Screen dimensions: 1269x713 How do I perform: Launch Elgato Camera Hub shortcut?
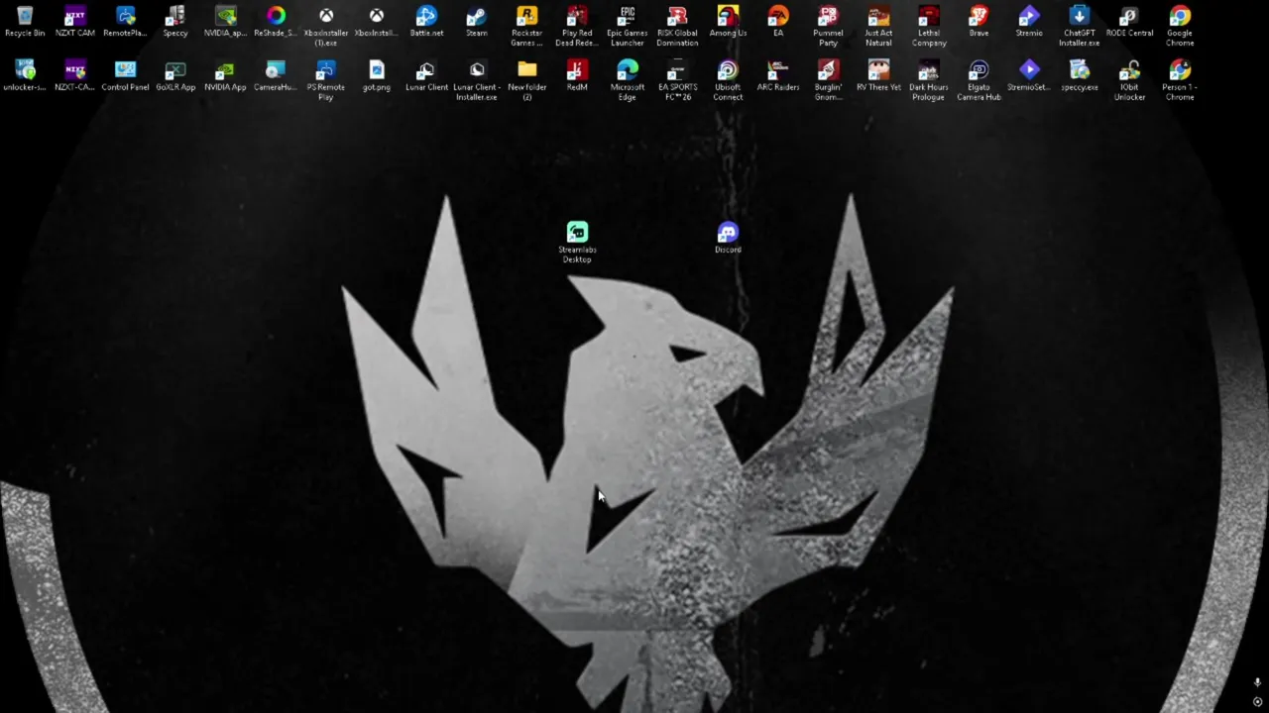[979, 81]
